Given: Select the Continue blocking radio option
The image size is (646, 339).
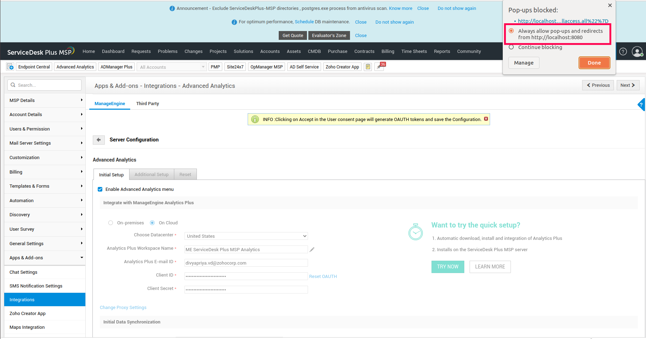Looking at the screenshot, I should pos(511,47).
